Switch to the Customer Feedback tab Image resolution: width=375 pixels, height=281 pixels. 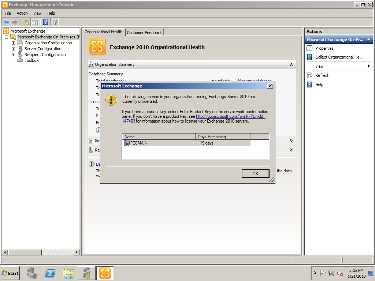(144, 33)
